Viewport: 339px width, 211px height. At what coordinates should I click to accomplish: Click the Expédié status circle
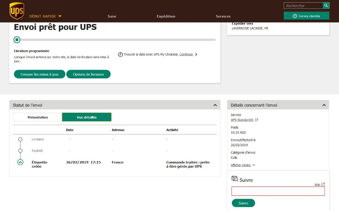[x=20, y=150]
